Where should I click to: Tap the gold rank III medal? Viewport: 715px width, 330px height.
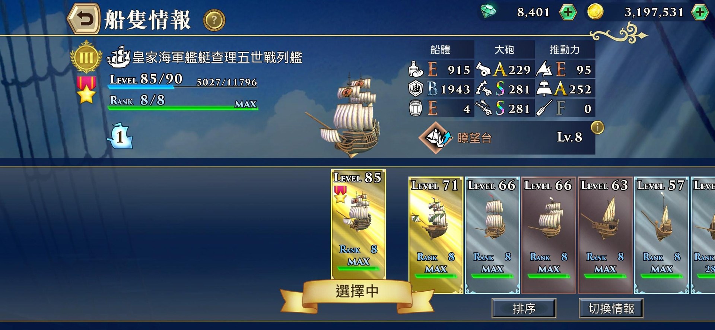pos(86,57)
